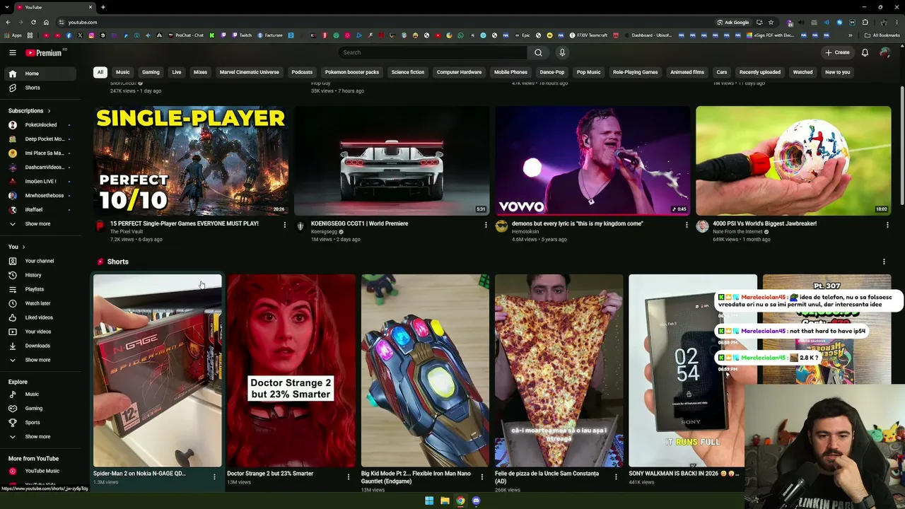Open KOENIGSEGG CCGT1 World Premiere title
Screen dimensions: 905x509
tap(359, 223)
